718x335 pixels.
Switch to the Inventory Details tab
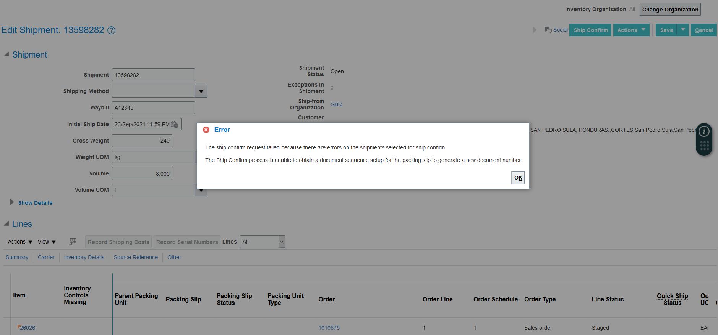click(84, 258)
